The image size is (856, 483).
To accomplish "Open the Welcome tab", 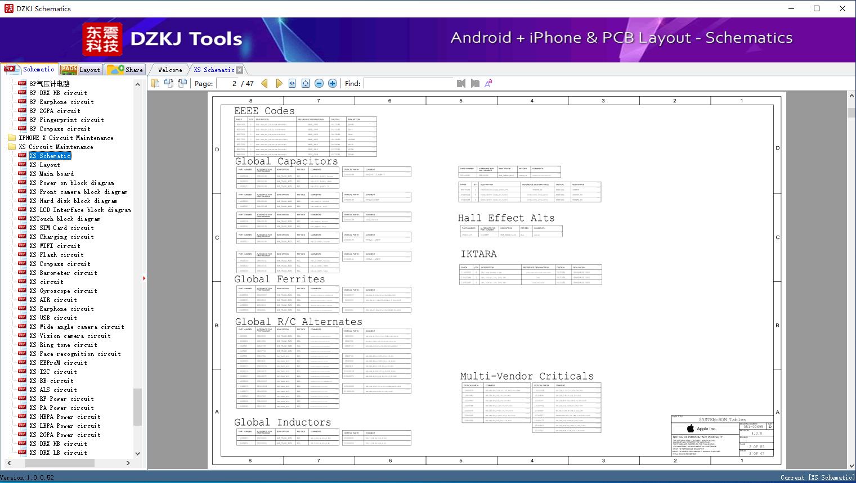I will (x=170, y=70).
